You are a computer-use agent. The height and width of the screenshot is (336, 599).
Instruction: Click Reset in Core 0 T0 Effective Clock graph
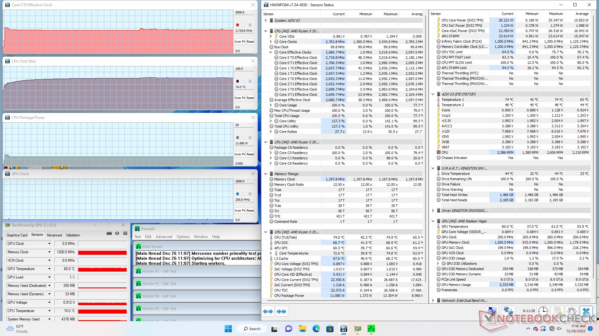tap(250, 42)
